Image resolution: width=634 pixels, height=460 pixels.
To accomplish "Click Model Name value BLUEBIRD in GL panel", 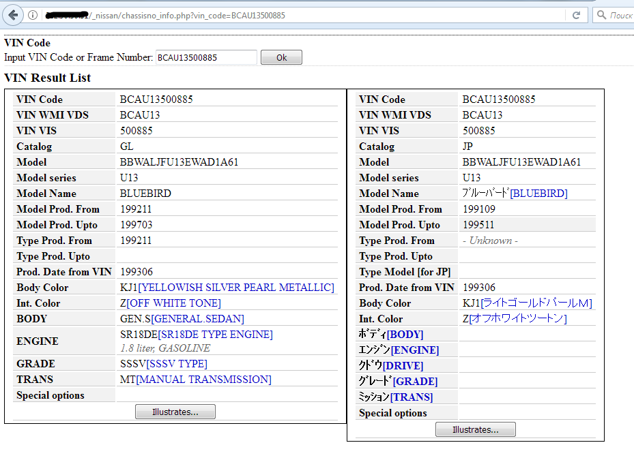I will (145, 194).
